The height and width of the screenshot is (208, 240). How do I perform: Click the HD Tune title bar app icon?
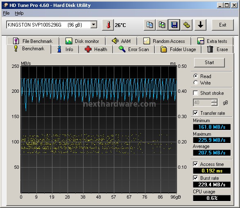click(x=5, y=5)
